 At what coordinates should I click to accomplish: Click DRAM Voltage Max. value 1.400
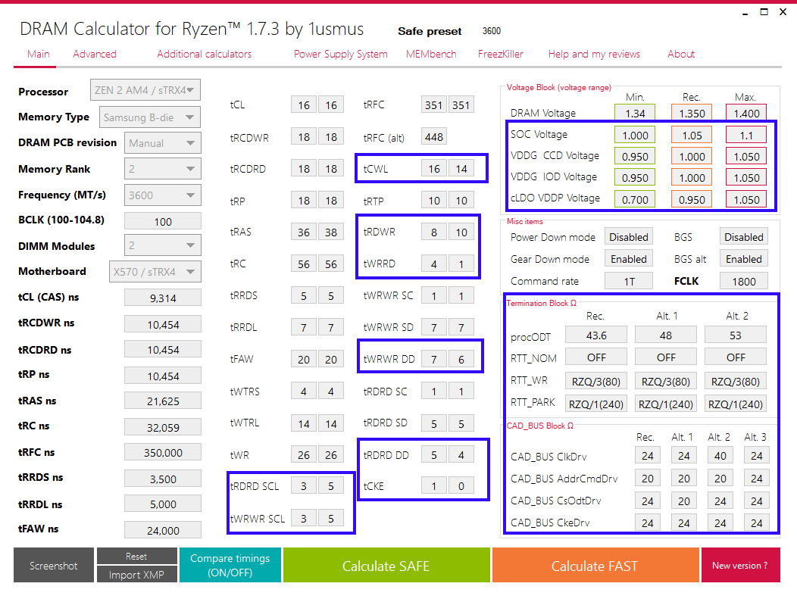tap(746, 114)
